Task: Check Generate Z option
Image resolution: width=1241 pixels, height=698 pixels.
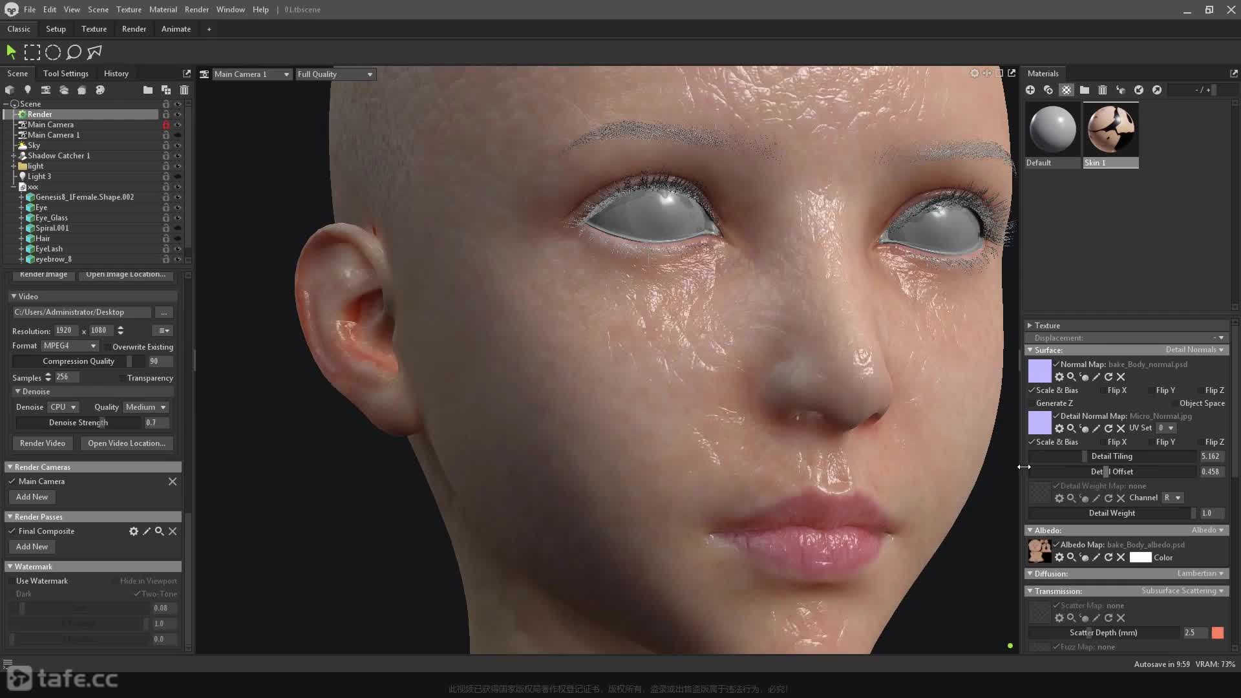Action: [x=1032, y=403]
